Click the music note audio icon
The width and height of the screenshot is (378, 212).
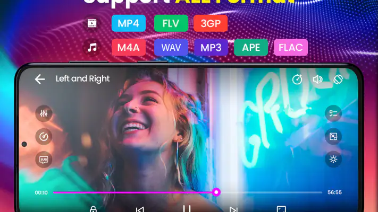[x=92, y=47]
